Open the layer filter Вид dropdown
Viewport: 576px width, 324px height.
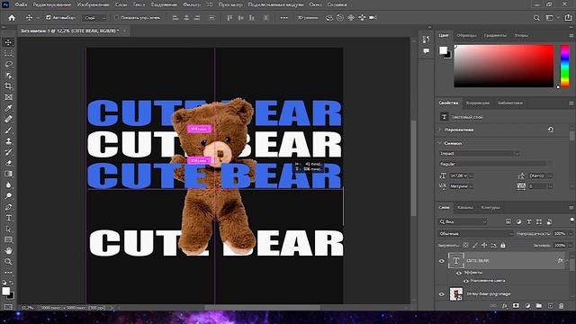[x=463, y=222]
